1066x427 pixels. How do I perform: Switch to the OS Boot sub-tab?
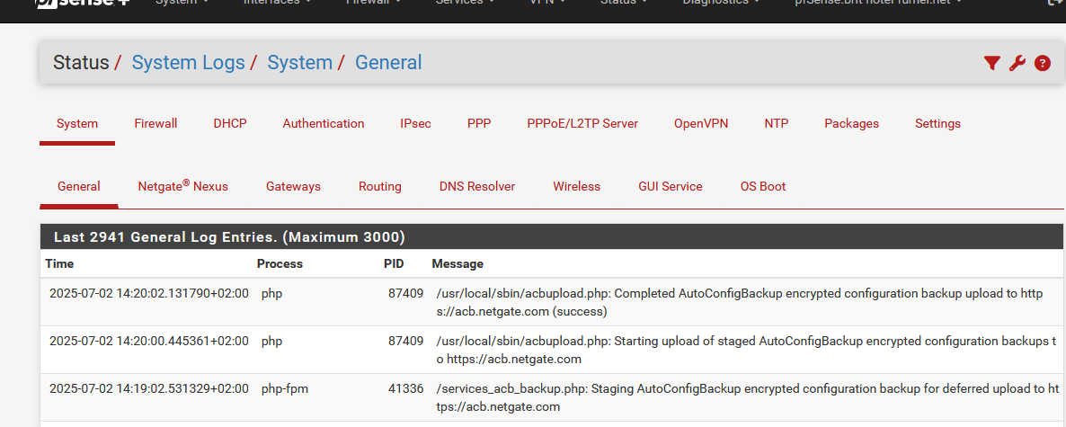(x=763, y=186)
